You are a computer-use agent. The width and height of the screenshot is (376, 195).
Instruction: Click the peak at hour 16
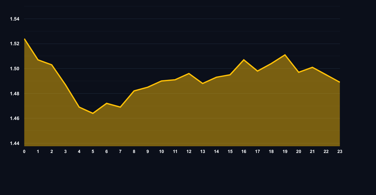pos(244,59)
